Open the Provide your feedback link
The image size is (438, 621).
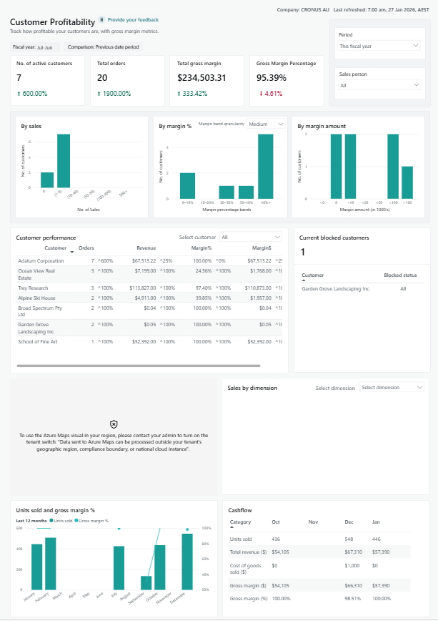click(133, 20)
